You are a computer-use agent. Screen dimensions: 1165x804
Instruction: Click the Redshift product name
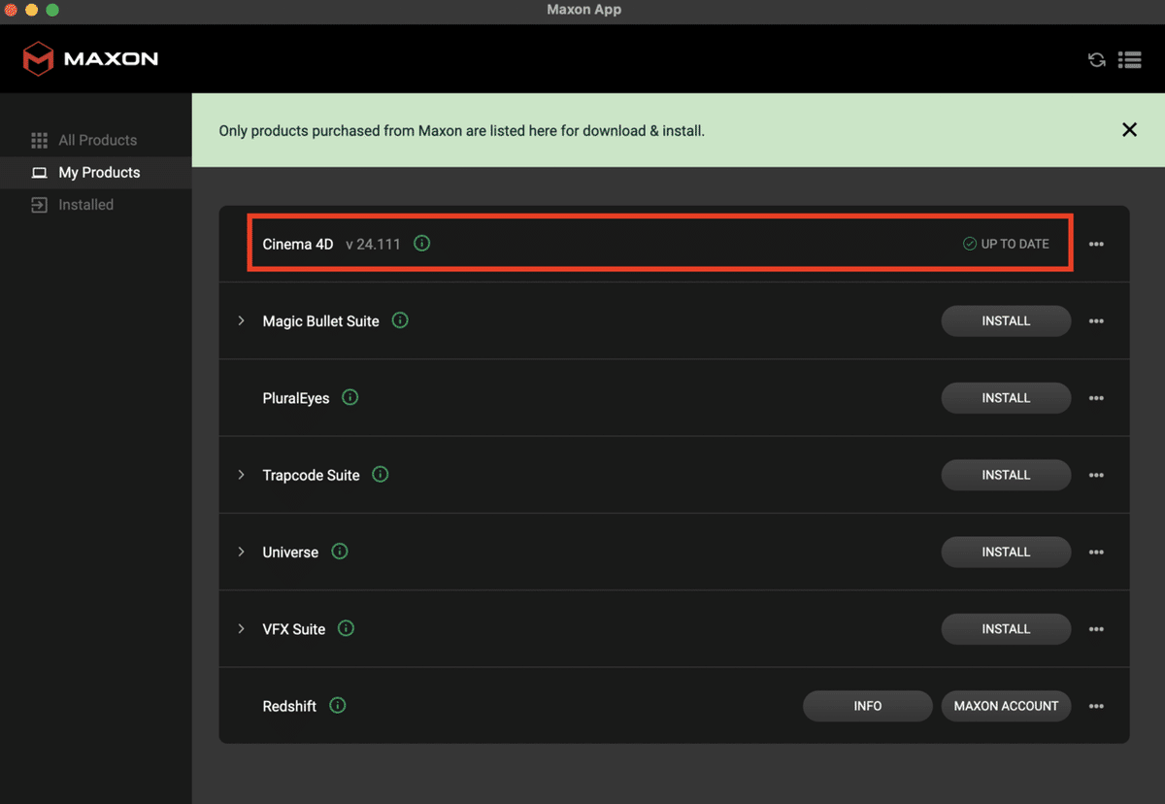[289, 706]
